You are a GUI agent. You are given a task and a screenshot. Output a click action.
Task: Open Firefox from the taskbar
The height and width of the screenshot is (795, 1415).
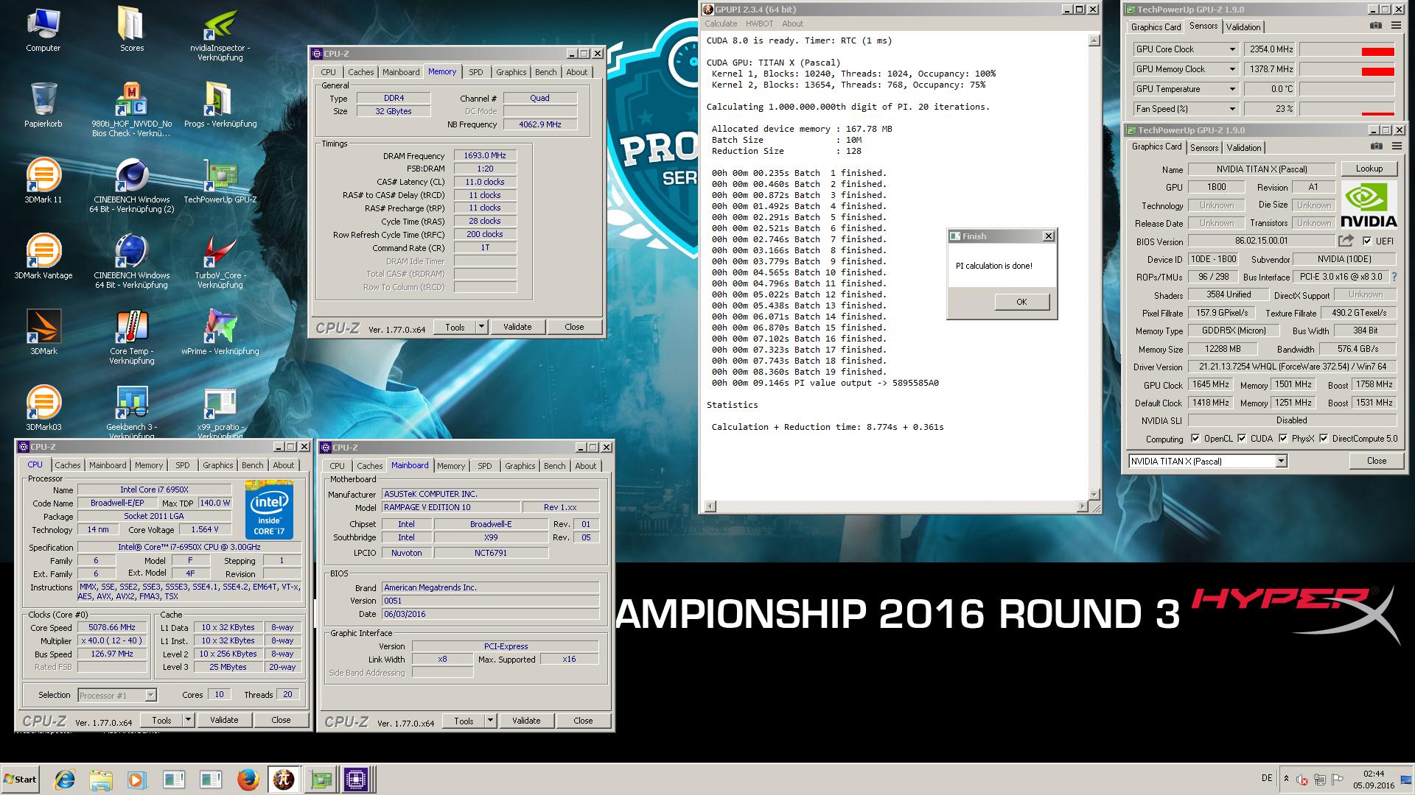pyautogui.click(x=248, y=780)
